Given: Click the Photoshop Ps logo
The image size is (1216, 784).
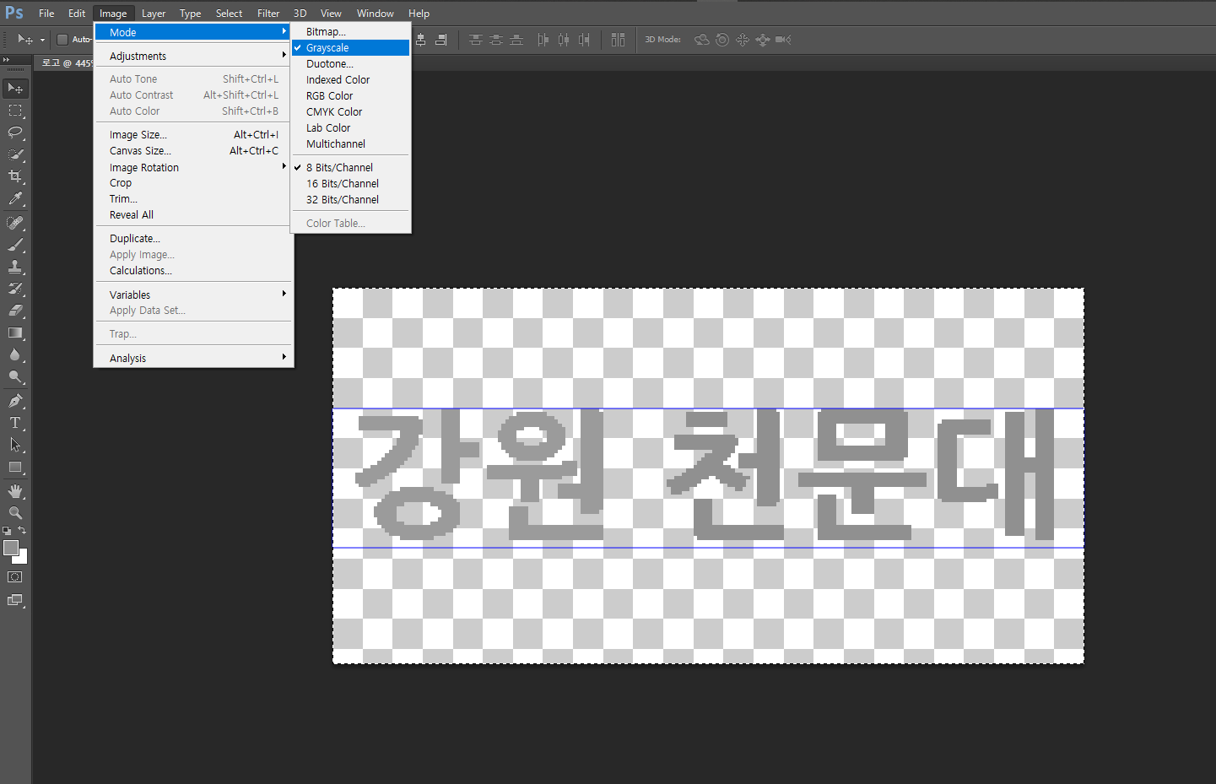Looking at the screenshot, I should click(x=14, y=13).
